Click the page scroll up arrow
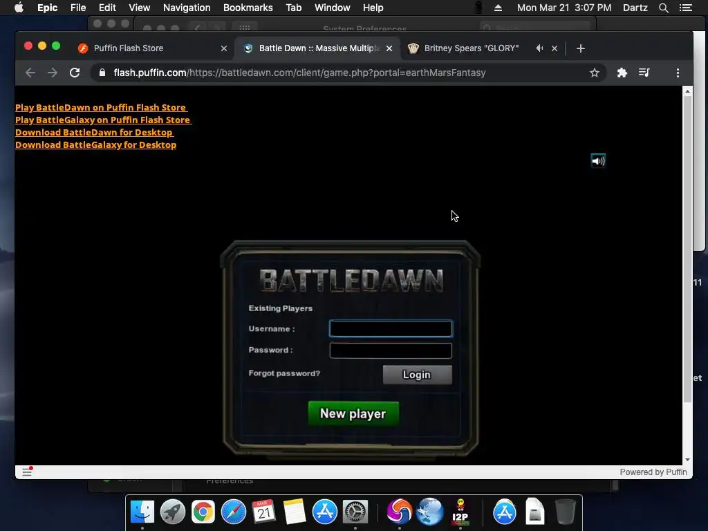708x531 pixels. tap(687, 91)
